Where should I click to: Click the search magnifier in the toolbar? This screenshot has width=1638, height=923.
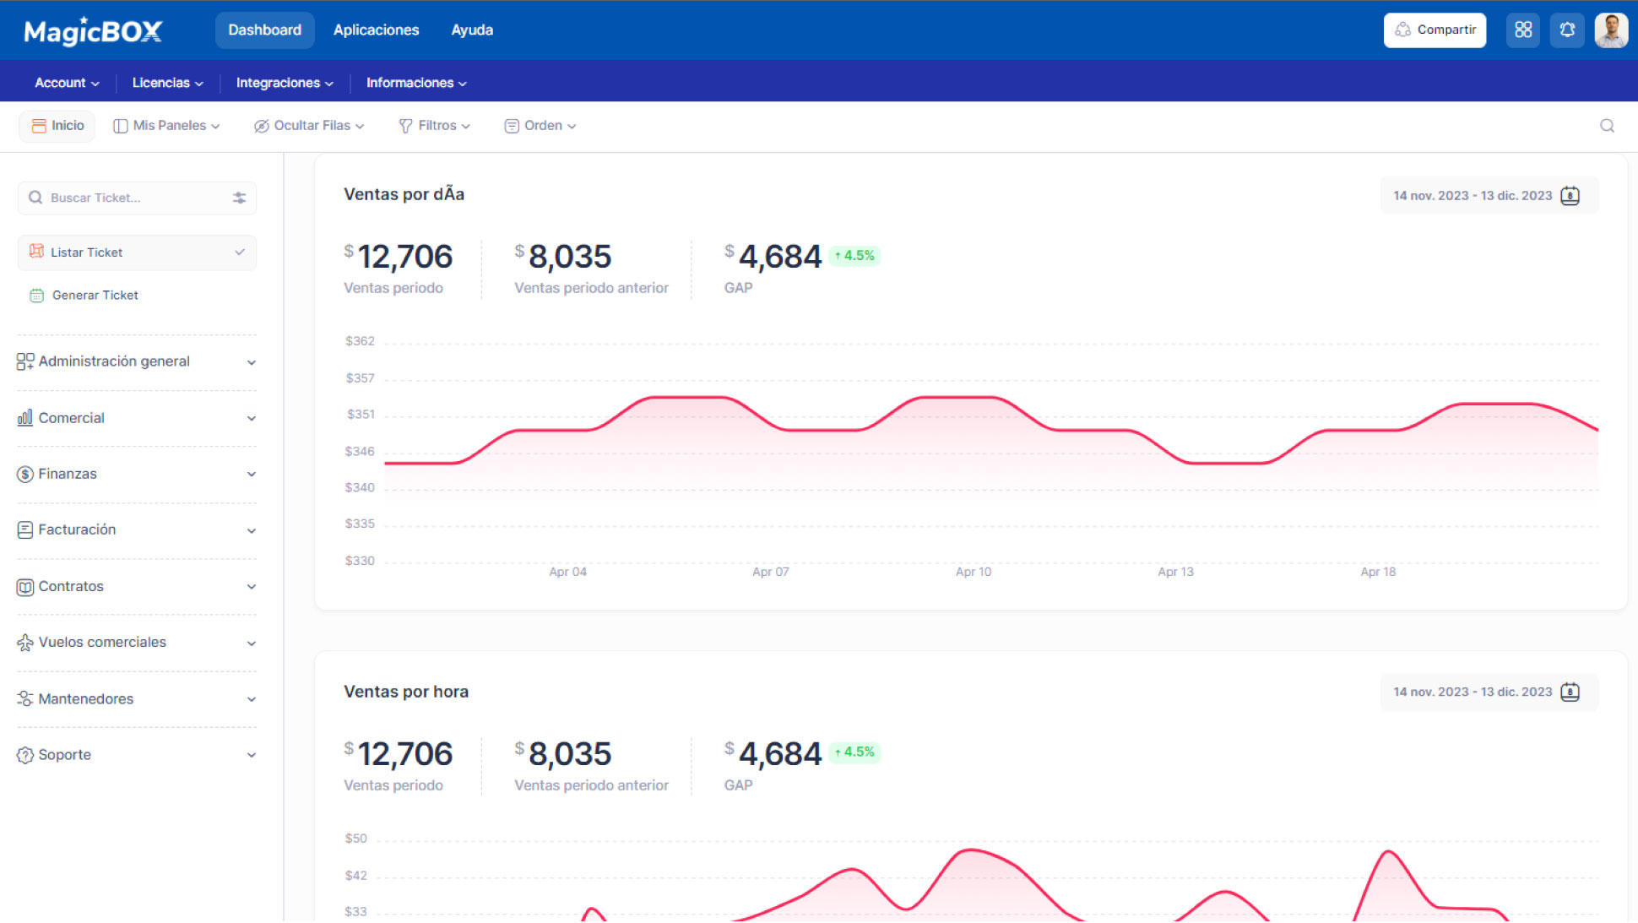(1607, 126)
